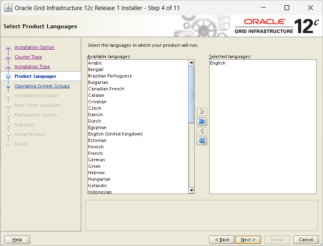Click scrollbar up arrow in Available languages
This screenshot has height=246, width=323.
pyautogui.click(x=191, y=63)
